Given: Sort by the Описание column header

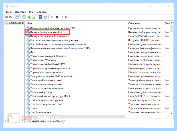Looking at the screenshot, I should (x=134, y=24).
